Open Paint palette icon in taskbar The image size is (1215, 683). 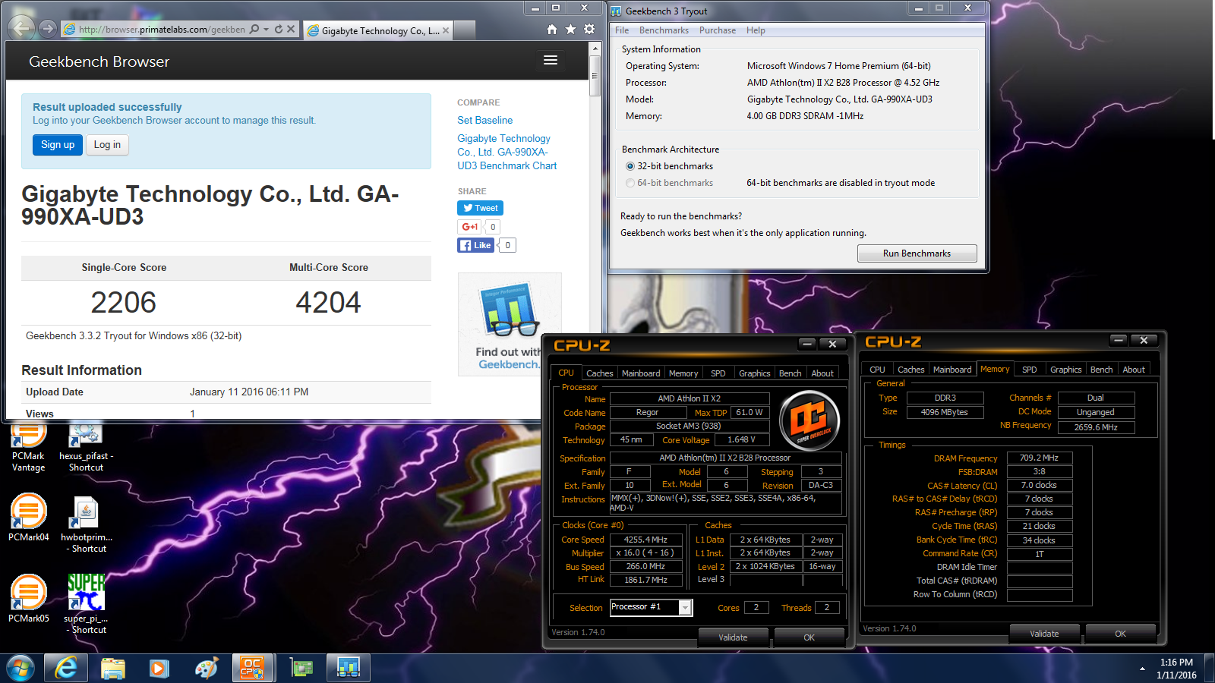tap(206, 669)
